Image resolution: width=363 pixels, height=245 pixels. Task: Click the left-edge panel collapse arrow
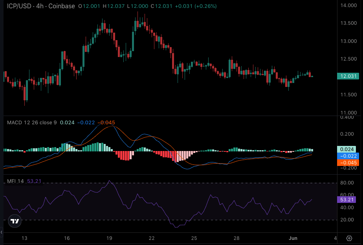click(x=1, y=232)
